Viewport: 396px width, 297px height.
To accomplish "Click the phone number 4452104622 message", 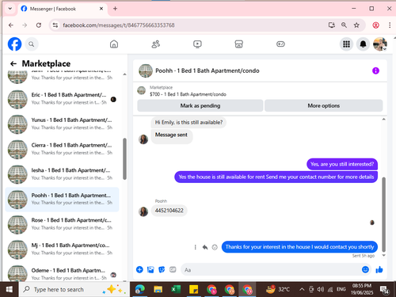I will click(169, 211).
